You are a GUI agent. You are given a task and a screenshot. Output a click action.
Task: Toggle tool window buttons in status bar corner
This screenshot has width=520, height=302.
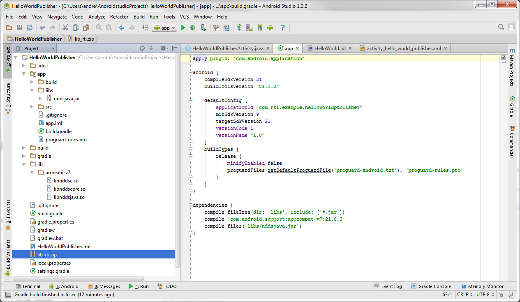[8, 295]
